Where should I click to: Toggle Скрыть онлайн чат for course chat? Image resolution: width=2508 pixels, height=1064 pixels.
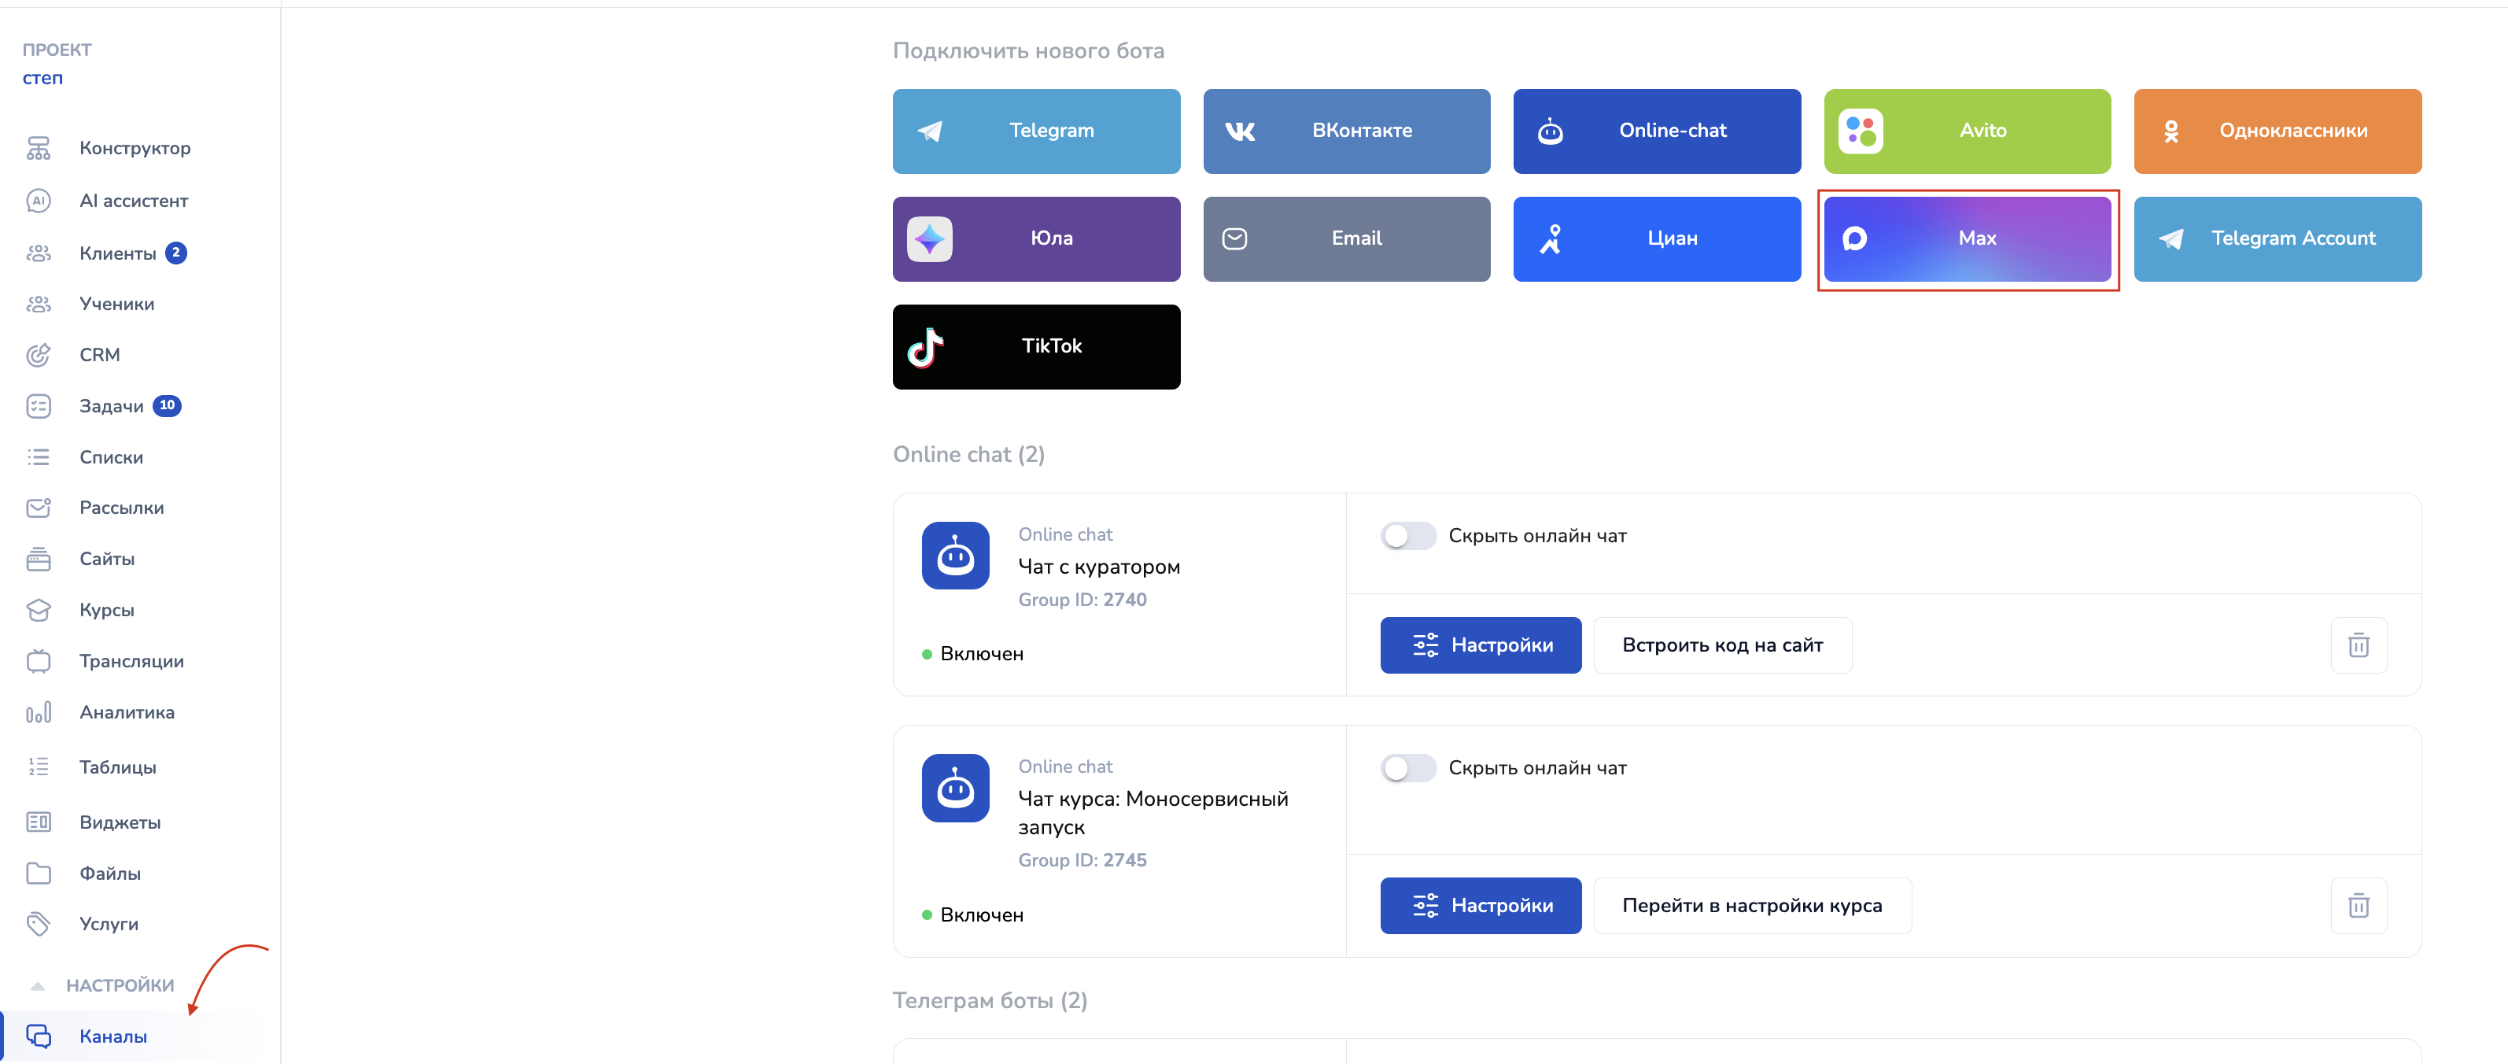[x=1407, y=768]
